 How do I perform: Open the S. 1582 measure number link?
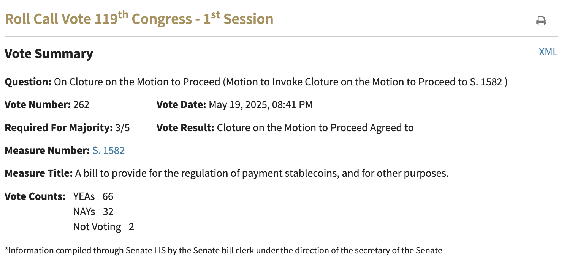point(108,151)
